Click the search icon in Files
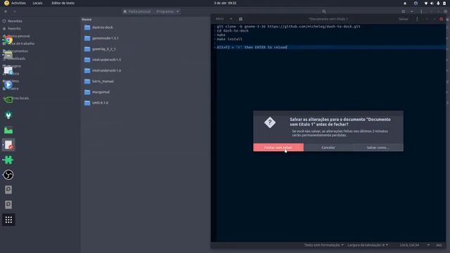The height and width of the screenshot is (253, 450). [324, 11]
